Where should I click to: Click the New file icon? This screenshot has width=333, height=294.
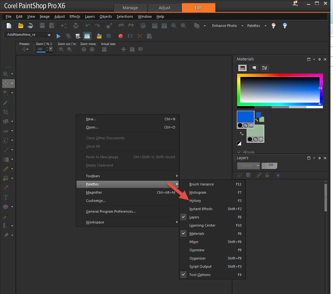(x=9, y=26)
